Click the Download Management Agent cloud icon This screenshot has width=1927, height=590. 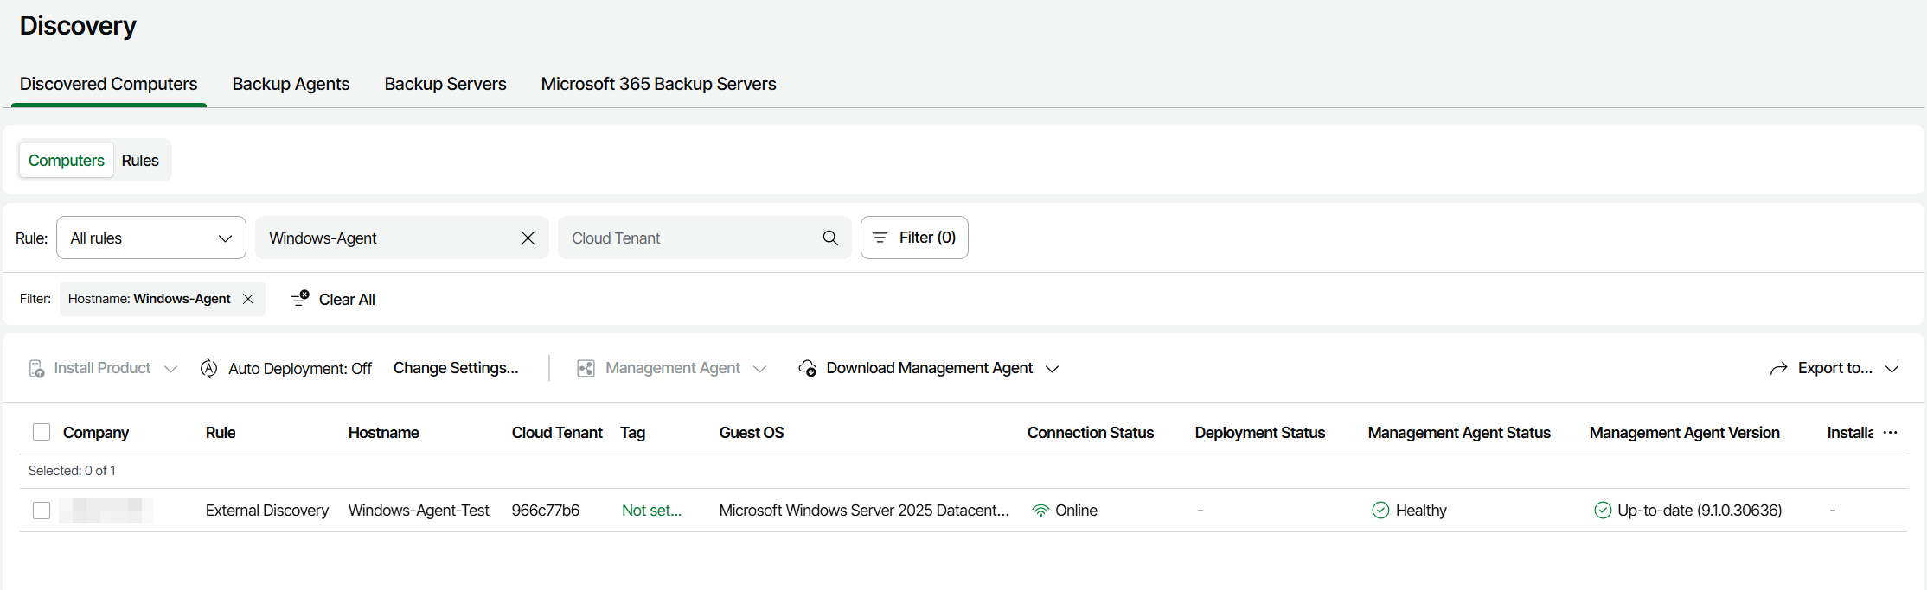coord(807,369)
